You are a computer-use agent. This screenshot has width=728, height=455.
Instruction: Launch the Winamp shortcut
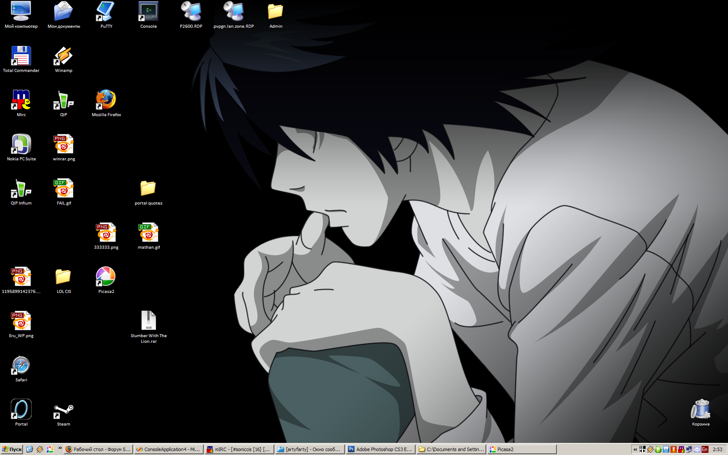pos(63,59)
